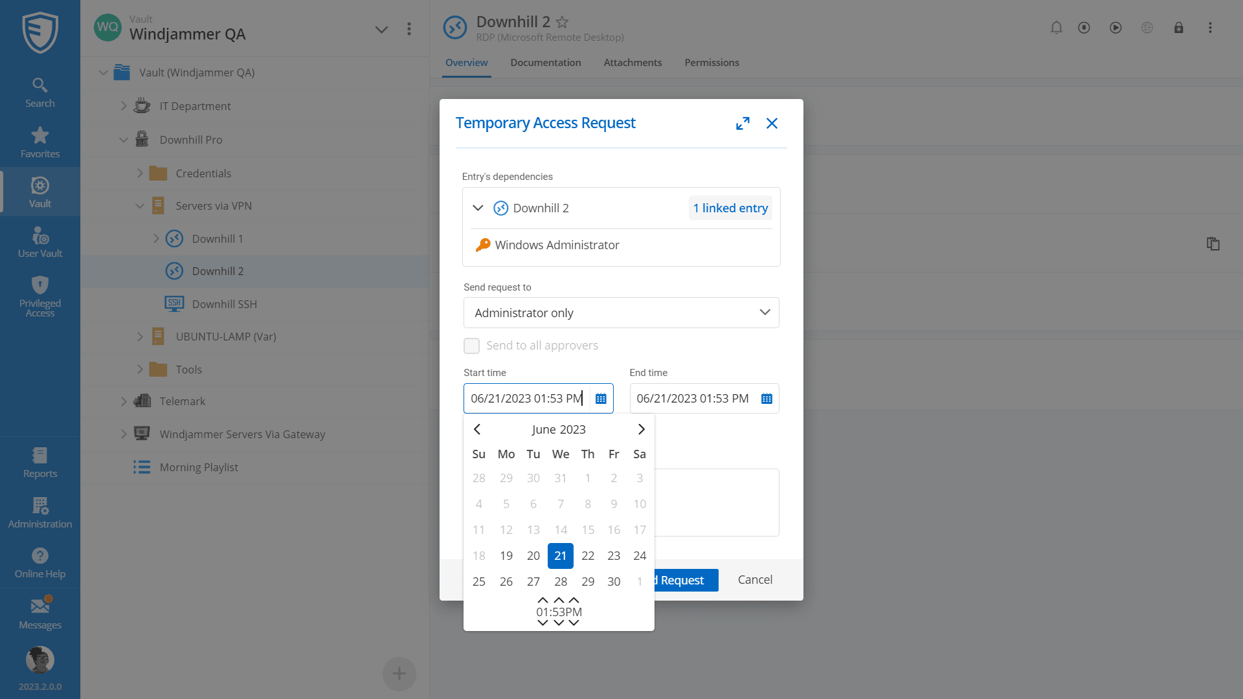Expand dialog with the maximize arrows icon

[743, 124]
